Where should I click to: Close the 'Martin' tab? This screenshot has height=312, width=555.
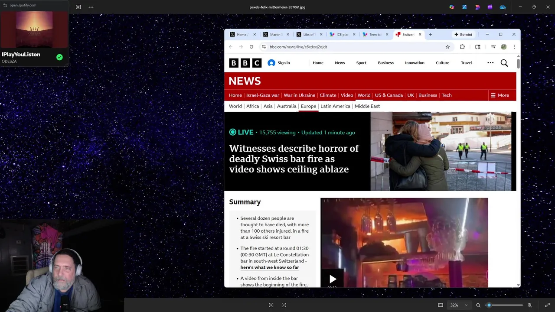(287, 34)
